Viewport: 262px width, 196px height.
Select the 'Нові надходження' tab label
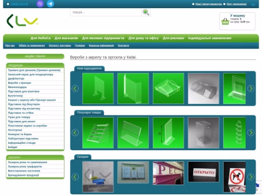click(90, 69)
